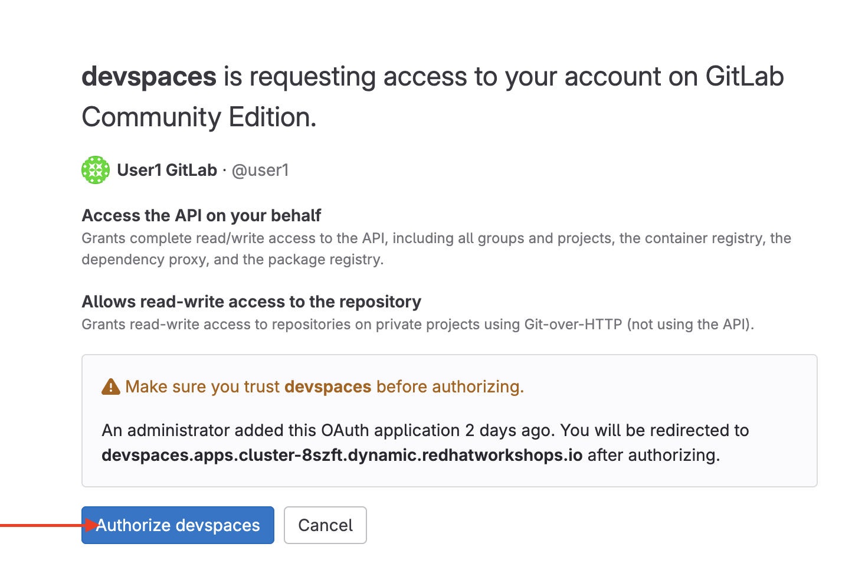865x583 pixels.
Task: Click the @user1 username link
Action: point(261,170)
